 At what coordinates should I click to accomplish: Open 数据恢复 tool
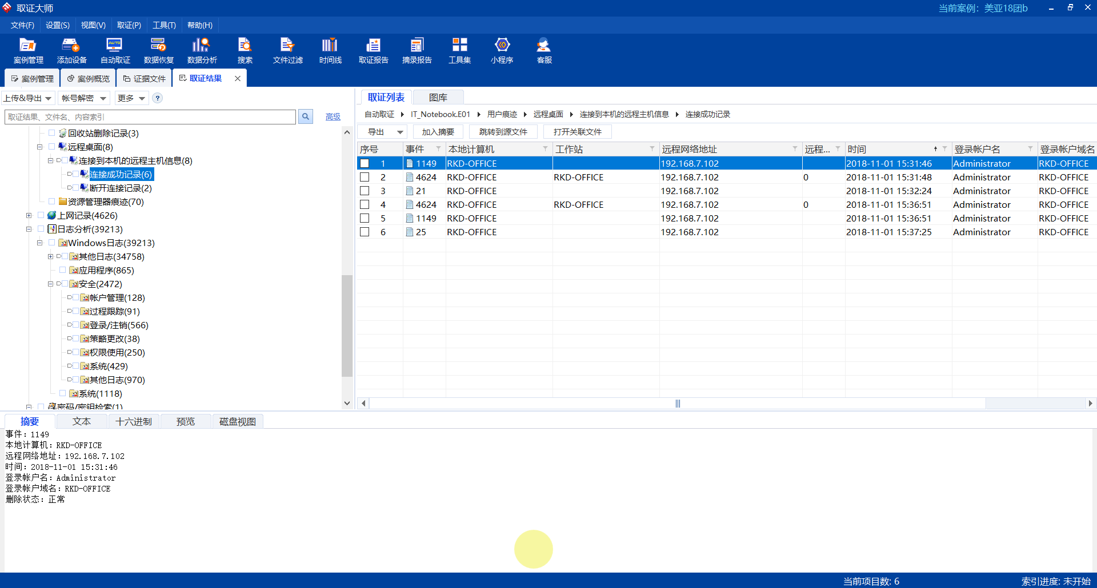pos(158,51)
